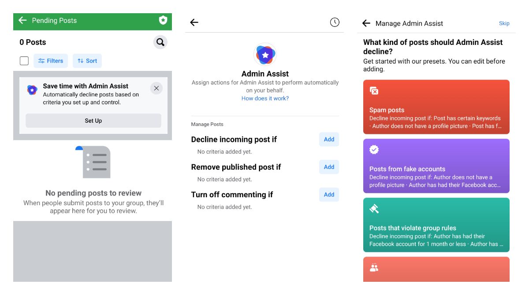Select the 'Admin Assist' title under the logo
The image size is (529, 295).
point(265,74)
